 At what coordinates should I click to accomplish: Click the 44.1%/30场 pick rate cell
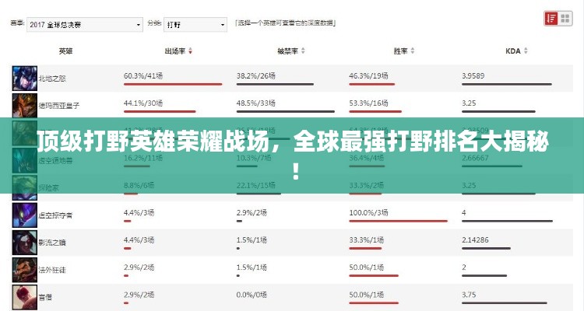click(143, 103)
